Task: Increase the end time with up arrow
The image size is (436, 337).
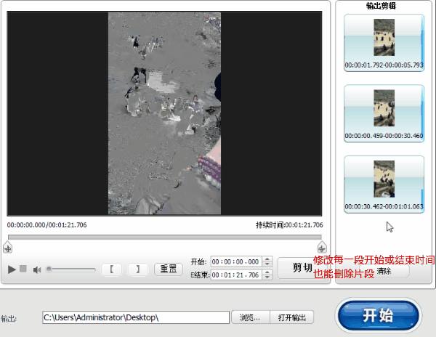Action: (267, 272)
